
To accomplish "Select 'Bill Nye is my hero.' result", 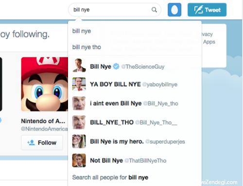I will click(135, 141).
